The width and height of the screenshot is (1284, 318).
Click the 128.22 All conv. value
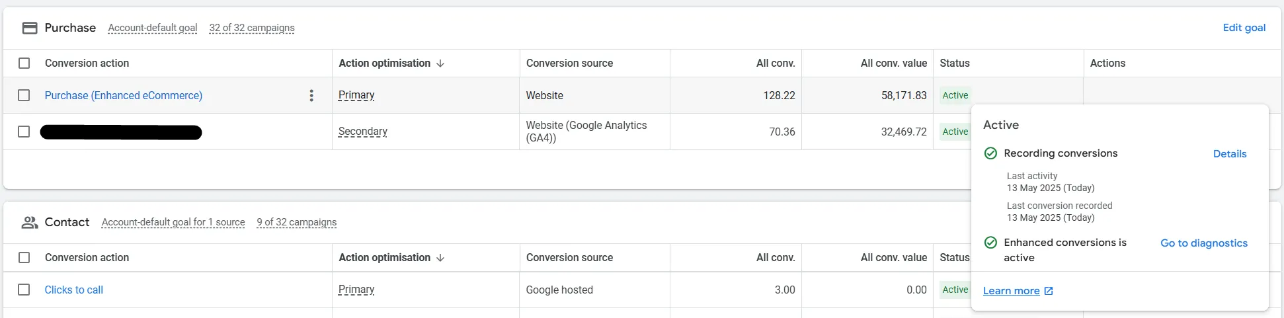click(x=780, y=95)
